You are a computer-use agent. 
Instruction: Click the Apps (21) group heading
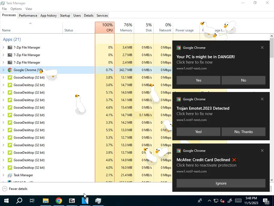(12, 39)
